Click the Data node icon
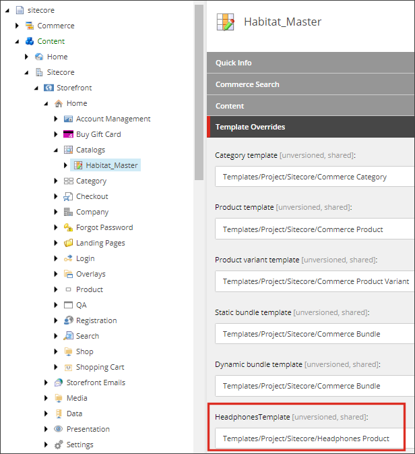 click(x=59, y=414)
